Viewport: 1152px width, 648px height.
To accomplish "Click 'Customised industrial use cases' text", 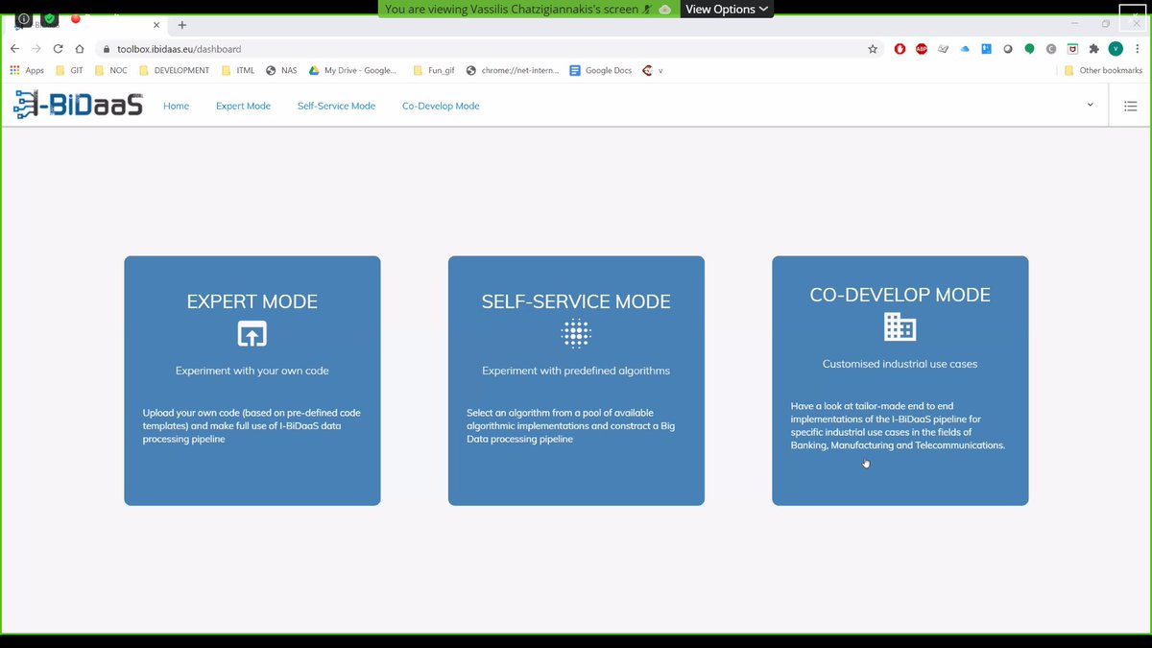I will click(900, 364).
